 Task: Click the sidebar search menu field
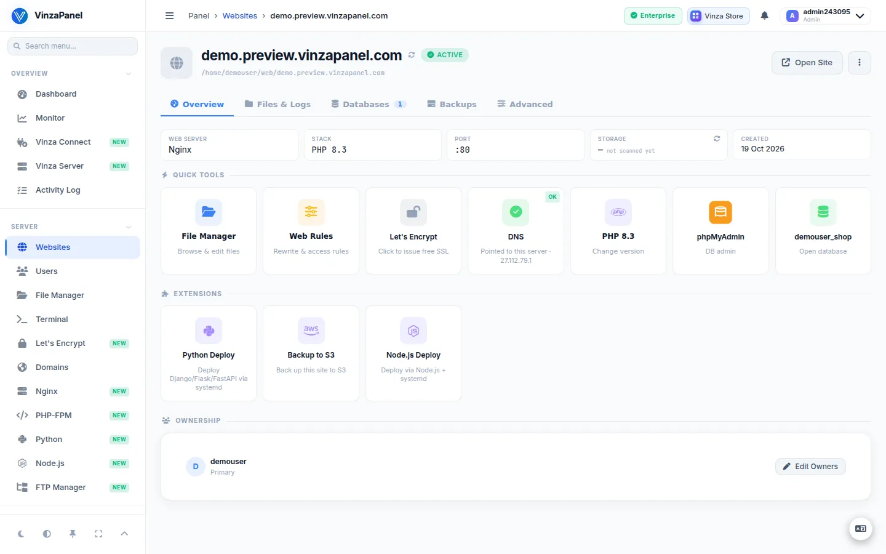coord(73,46)
